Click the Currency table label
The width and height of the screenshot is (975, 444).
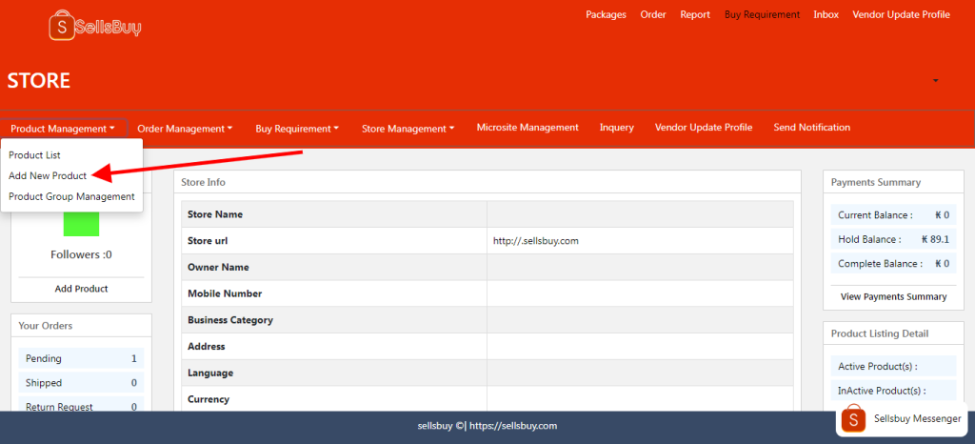pyautogui.click(x=209, y=399)
